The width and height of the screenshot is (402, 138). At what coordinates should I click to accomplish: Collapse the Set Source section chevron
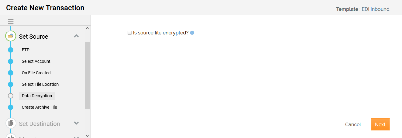tap(76, 36)
